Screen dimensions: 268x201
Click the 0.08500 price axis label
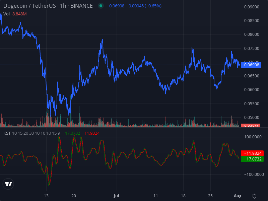(252, 21)
